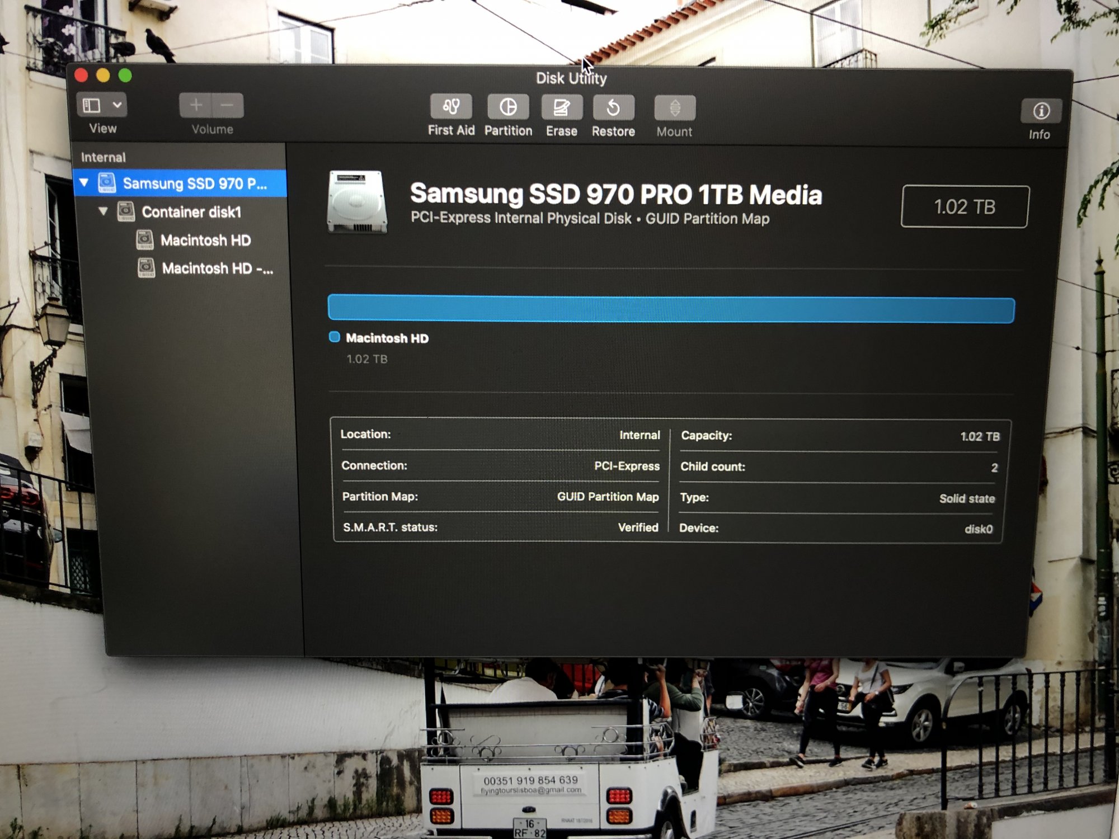Select the Restore toolbar icon
The width and height of the screenshot is (1119, 839).
coord(613,108)
